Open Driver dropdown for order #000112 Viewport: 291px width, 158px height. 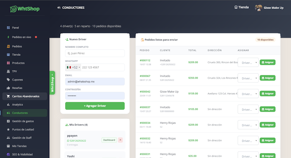pyautogui.click(x=248, y=62)
